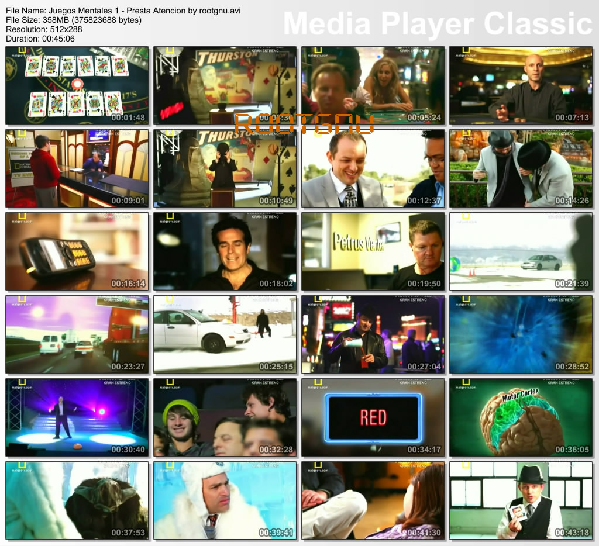The width and height of the screenshot is (599, 546).
Task: Select the man holding photo thumbnail at 00:43:18
Action: click(521, 500)
